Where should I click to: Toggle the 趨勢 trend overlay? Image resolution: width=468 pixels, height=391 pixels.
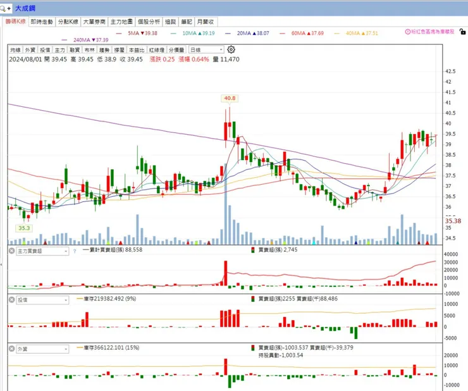tap(104, 50)
